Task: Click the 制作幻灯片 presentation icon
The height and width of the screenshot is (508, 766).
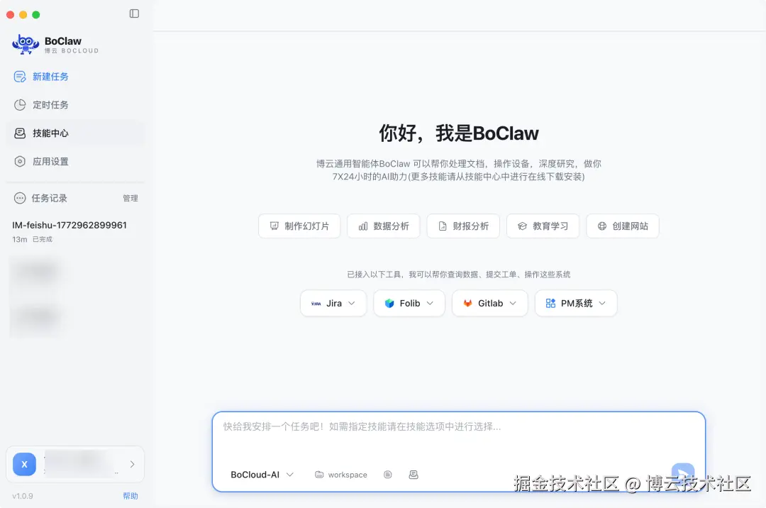Action: (x=274, y=226)
